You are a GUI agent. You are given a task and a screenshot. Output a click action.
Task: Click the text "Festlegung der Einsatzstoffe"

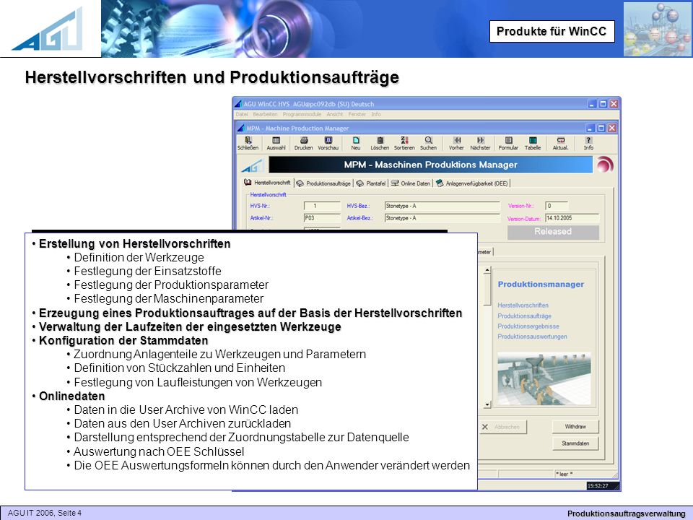coord(147,271)
